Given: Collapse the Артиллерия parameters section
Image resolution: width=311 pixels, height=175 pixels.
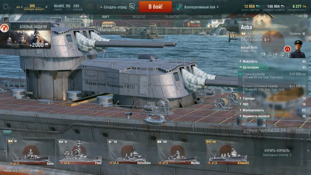Looking at the screenshot, I should tap(273, 67).
